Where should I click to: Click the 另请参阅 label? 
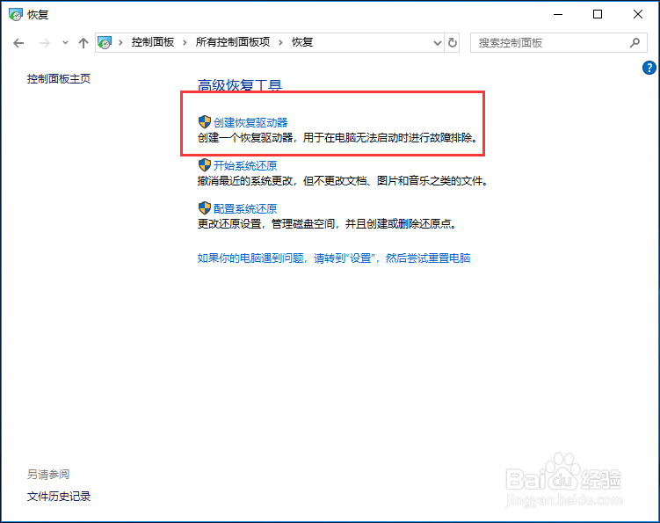(48, 474)
